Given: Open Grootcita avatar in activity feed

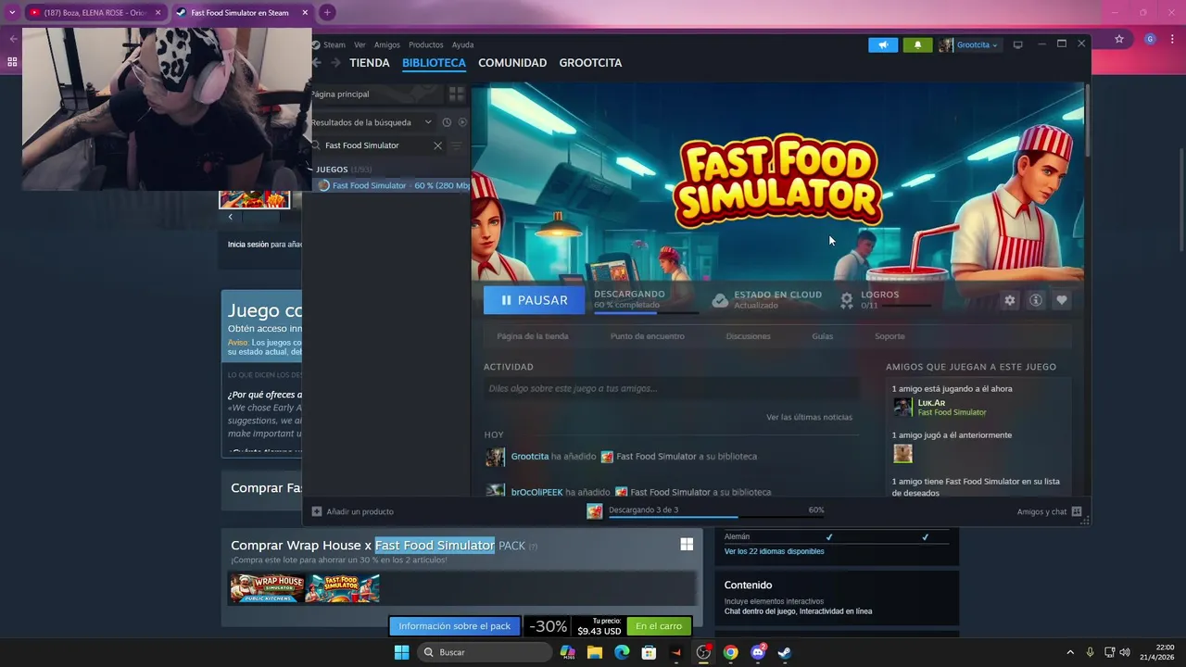Looking at the screenshot, I should 496,457.
